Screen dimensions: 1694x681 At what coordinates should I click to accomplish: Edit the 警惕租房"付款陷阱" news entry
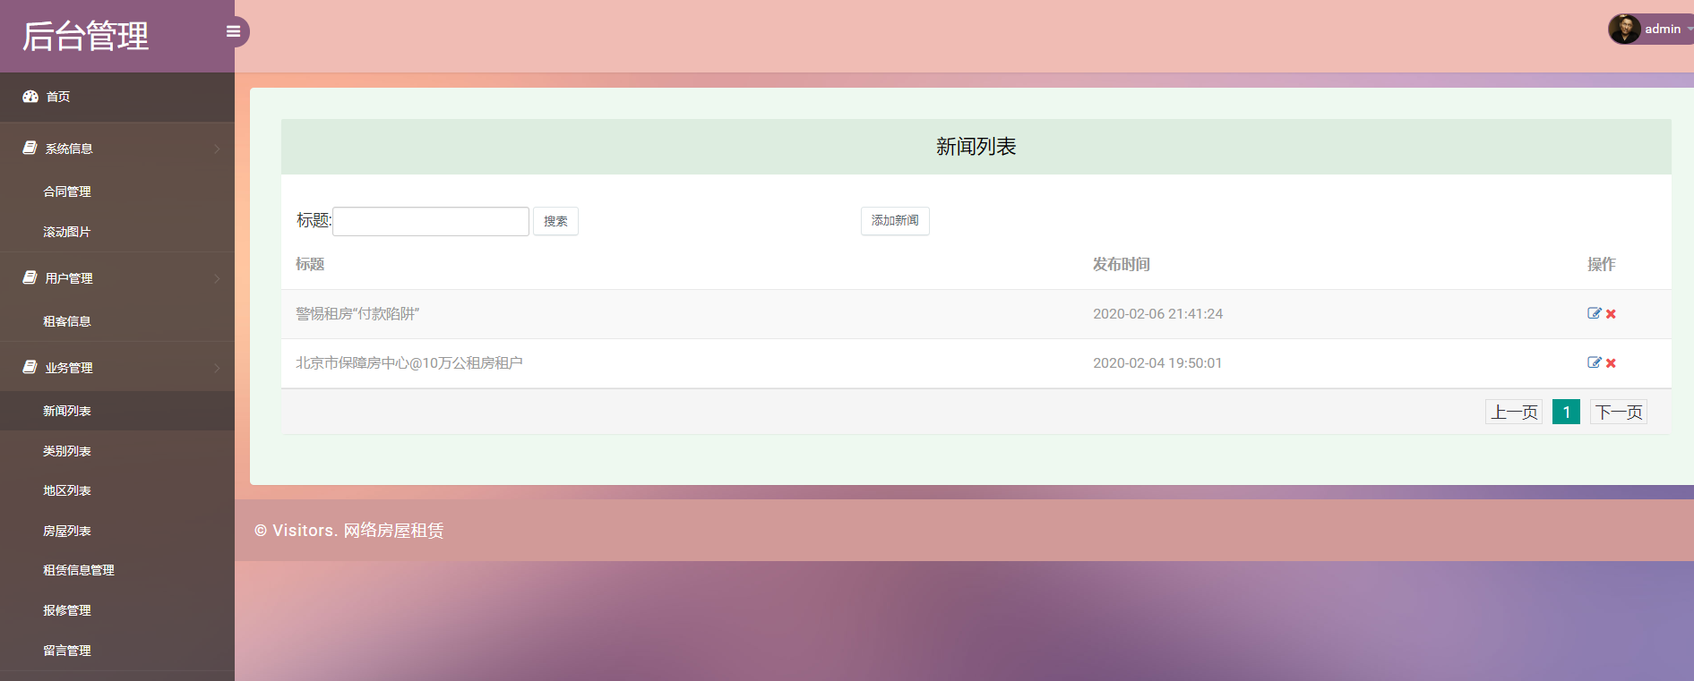click(x=1594, y=313)
